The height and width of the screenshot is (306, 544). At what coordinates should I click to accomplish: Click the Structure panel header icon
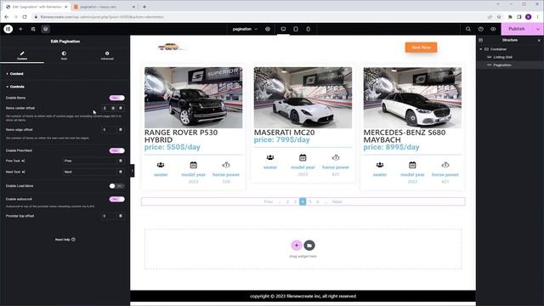pos(481,40)
